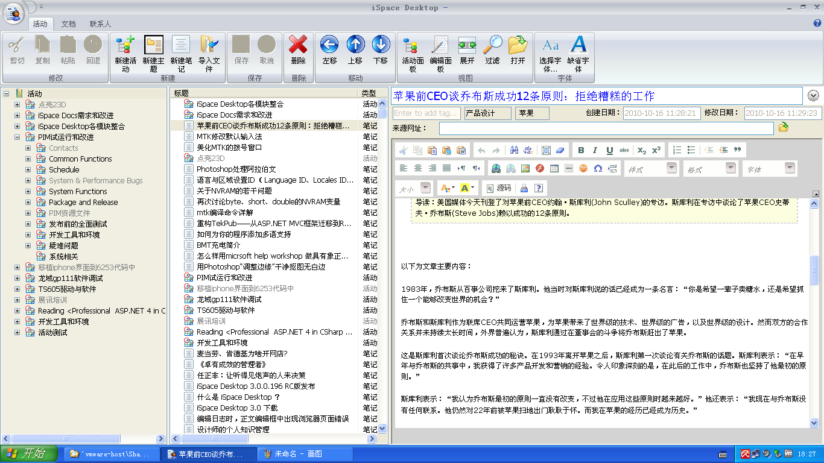Toggle bold formatting in the editor
Viewport: 824px width, 463px height.
581,150
